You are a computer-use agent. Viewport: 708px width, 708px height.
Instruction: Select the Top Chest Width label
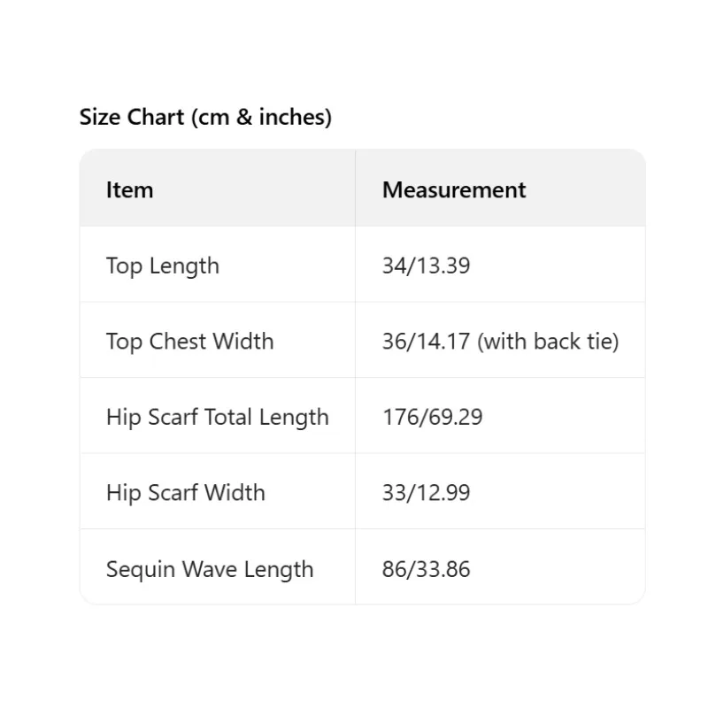(x=189, y=342)
